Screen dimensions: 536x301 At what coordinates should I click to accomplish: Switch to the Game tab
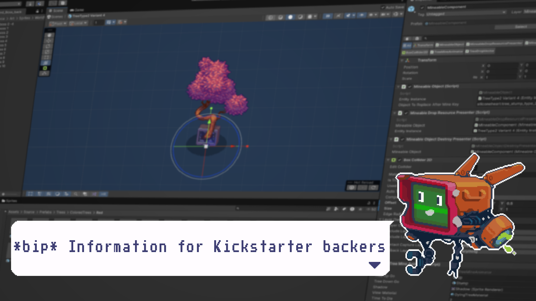77,10
